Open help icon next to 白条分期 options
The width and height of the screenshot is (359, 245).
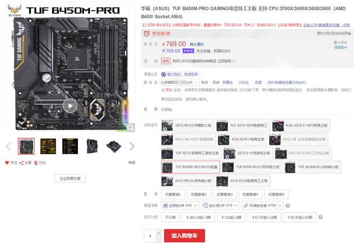[320, 217]
